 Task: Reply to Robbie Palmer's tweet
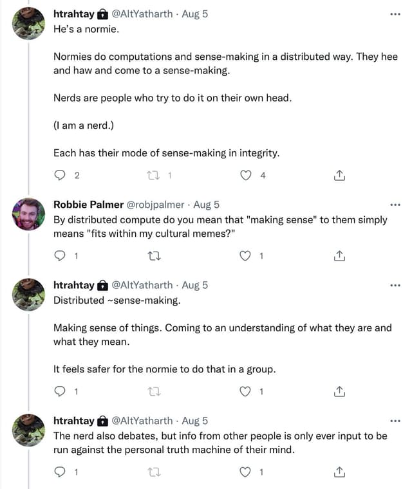click(x=61, y=256)
